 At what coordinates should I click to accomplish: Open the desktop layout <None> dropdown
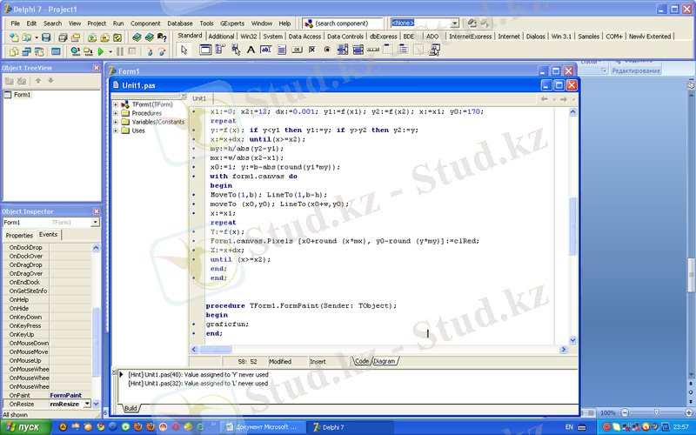(455, 23)
